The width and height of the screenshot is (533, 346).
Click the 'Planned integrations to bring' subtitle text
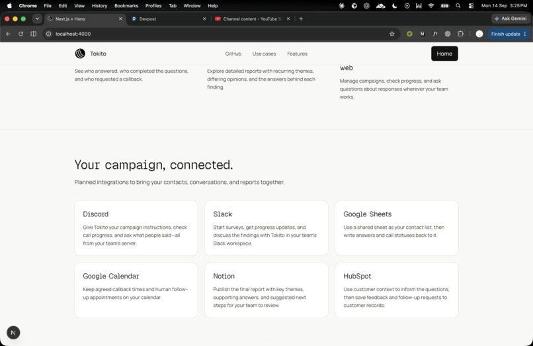pyautogui.click(x=179, y=183)
